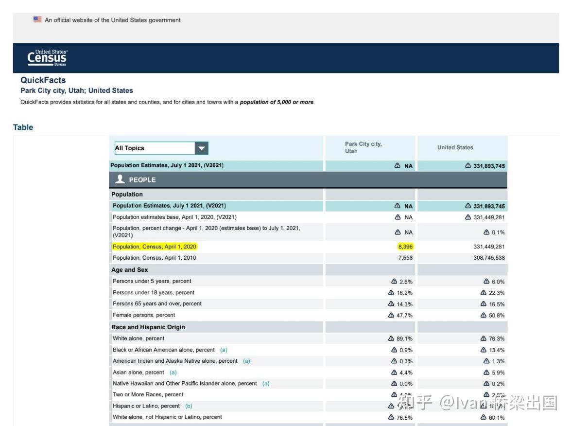This screenshot has width=572, height=426.
Task: Click warning icon beside Park City 0.9%
Action: [x=394, y=350]
